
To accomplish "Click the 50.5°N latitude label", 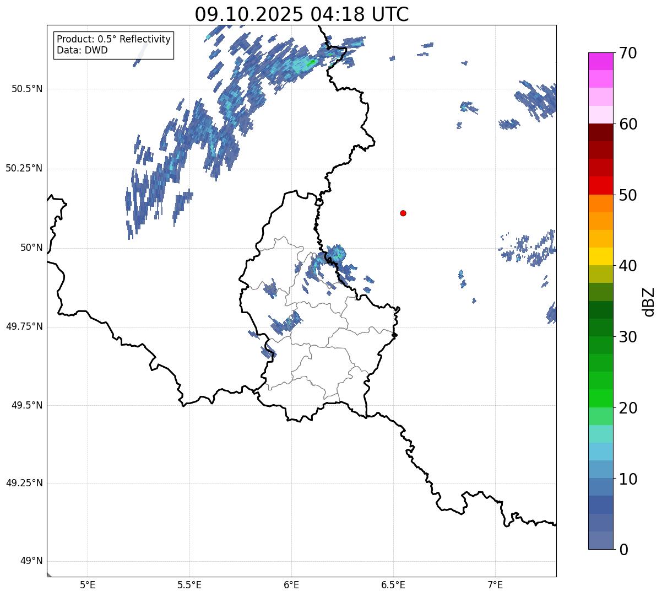I will (28, 89).
